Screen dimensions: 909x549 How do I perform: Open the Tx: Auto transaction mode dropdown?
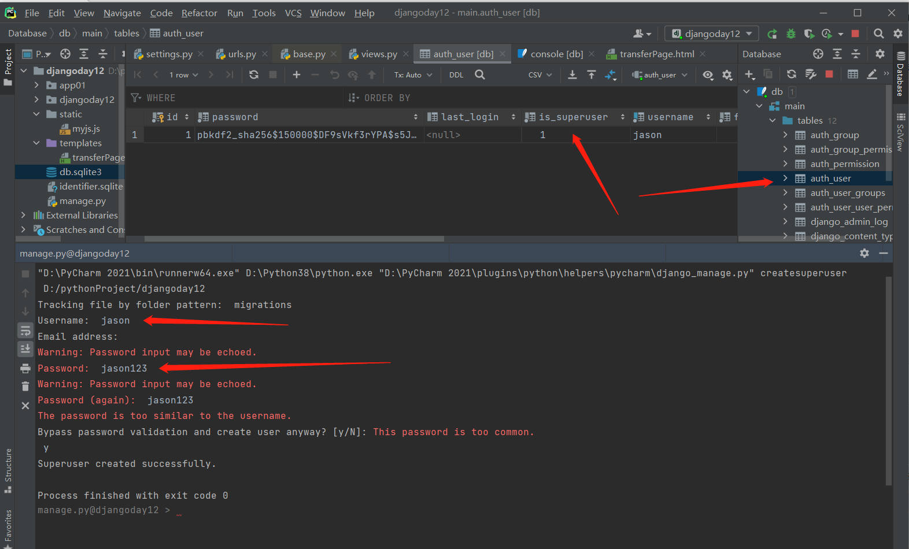413,75
